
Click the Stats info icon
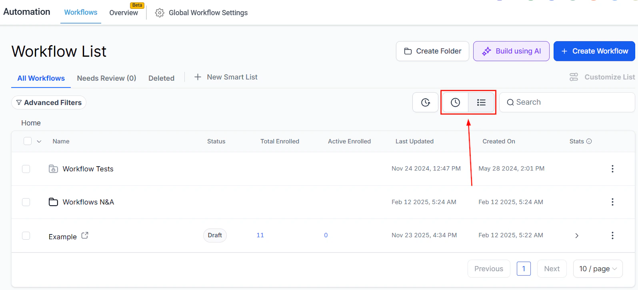pos(589,141)
